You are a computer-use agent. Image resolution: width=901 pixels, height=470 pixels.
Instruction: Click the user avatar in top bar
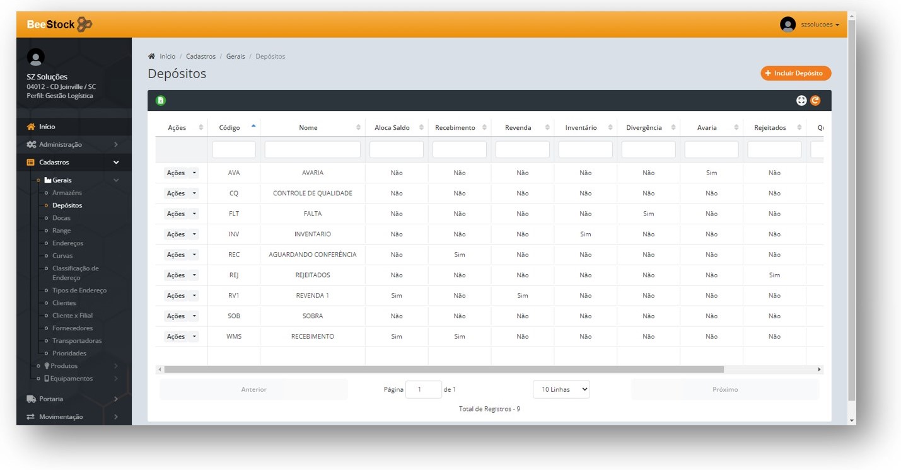click(788, 25)
